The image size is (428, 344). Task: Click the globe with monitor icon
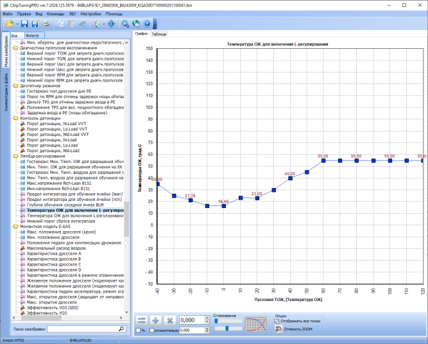(x=136, y=24)
